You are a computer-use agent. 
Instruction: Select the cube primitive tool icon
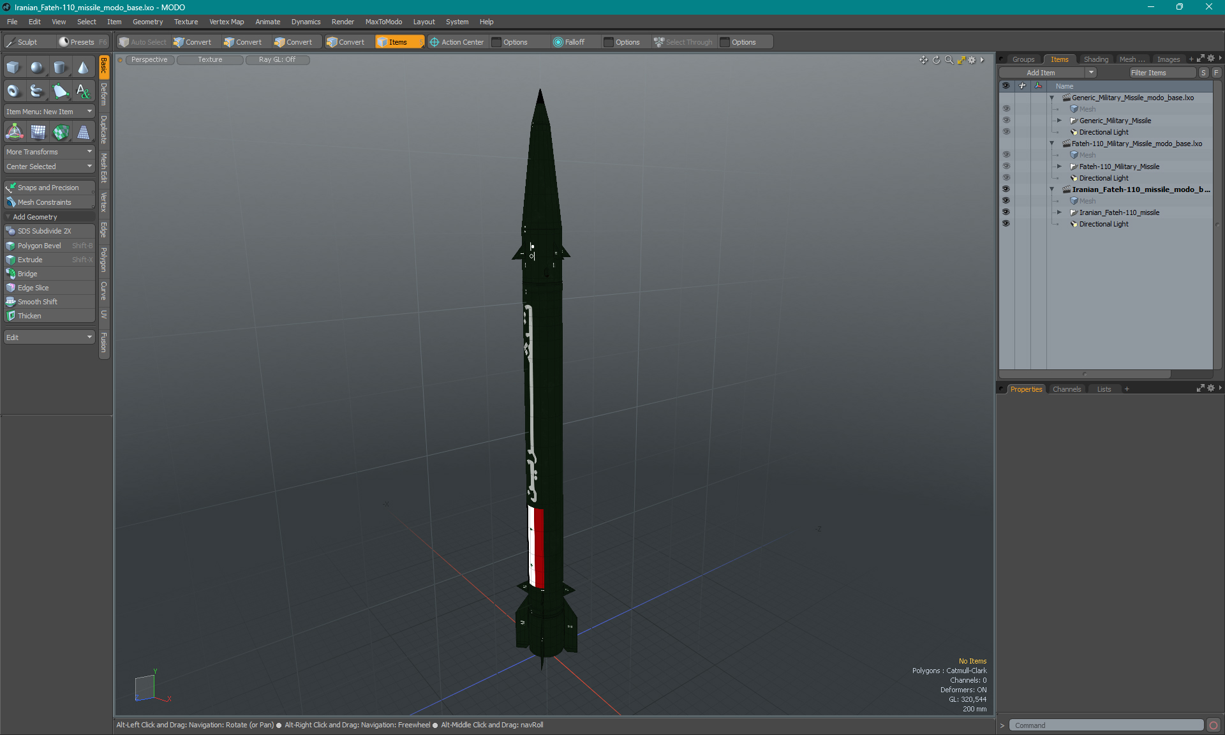[x=13, y=68]
